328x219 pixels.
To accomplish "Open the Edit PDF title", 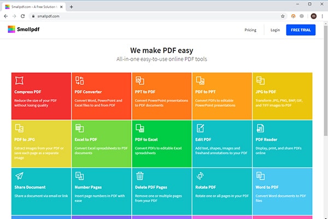I will pos(203,140).
